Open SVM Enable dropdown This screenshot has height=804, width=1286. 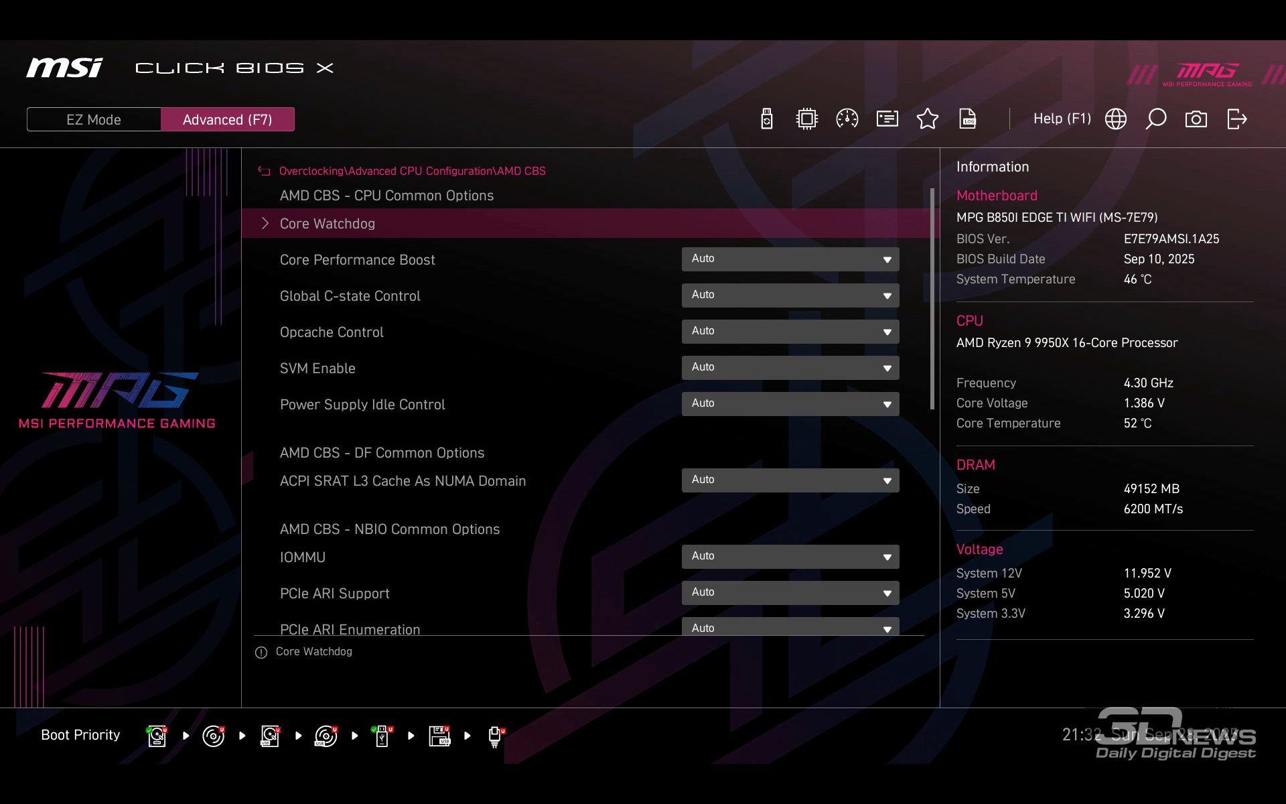pos(790,368)
